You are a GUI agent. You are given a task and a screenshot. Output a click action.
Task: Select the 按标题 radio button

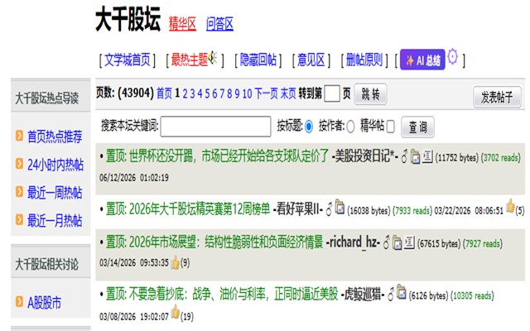point(309,127)
